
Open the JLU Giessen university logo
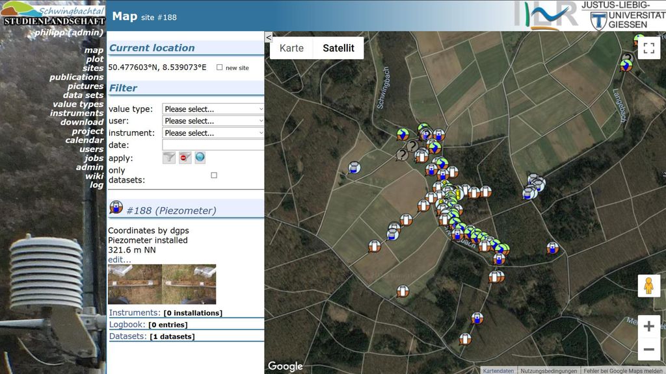622,16
